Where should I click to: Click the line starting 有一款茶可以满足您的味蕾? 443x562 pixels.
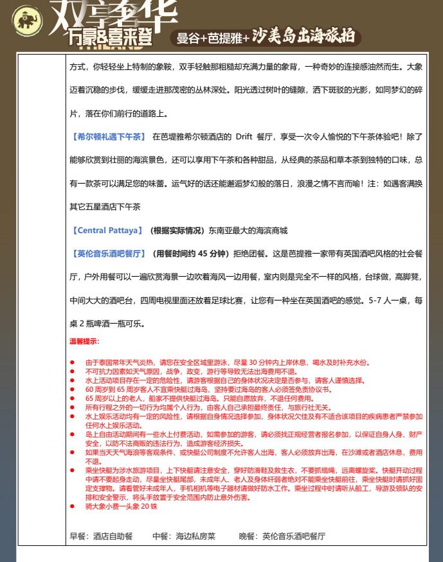(246, 184)
